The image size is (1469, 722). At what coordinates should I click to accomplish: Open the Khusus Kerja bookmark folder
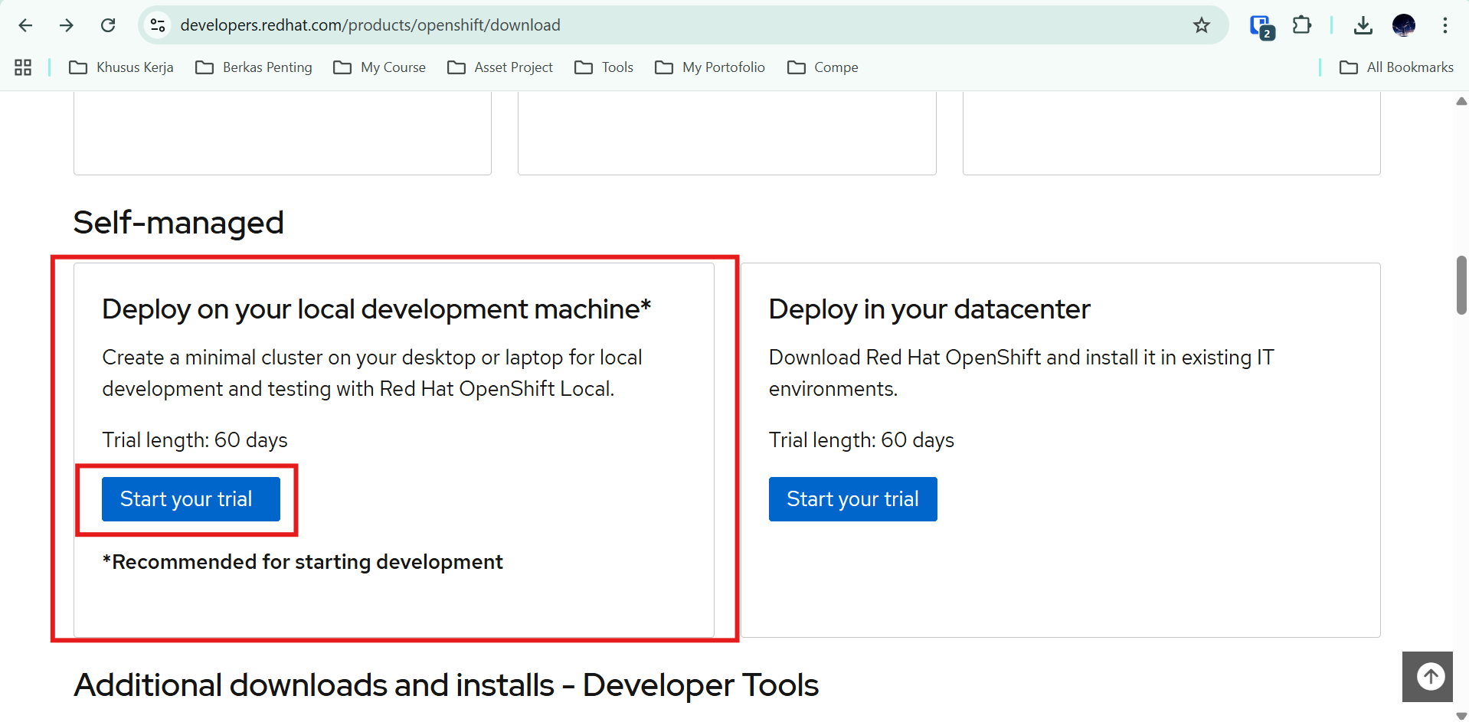tap(122, 67)
